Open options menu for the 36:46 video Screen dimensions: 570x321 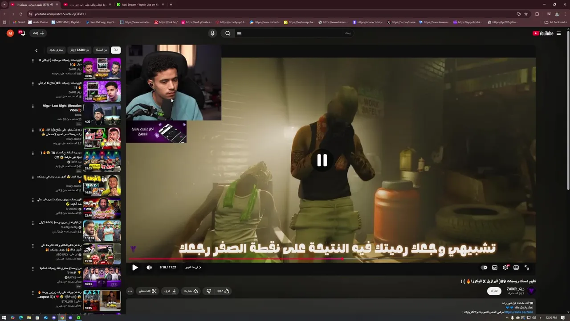tap(33, 60)
